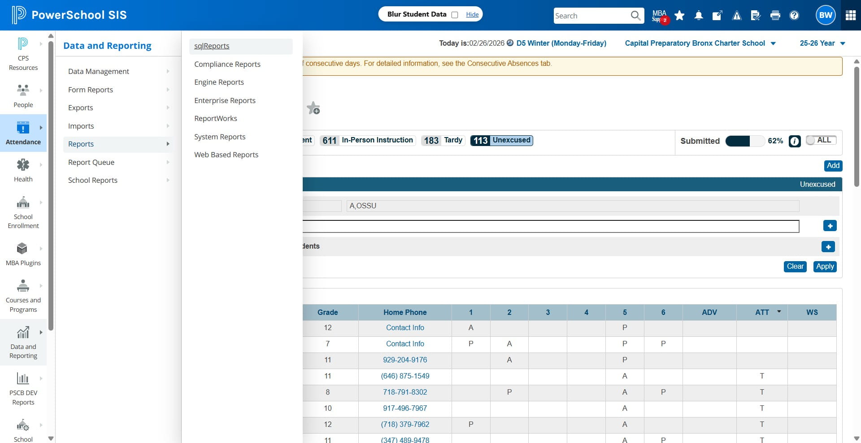This screenshot has height=443, width=861.
Task: Click the term clock icon near date
Action: pyautogui.click(x=510, y=43)
